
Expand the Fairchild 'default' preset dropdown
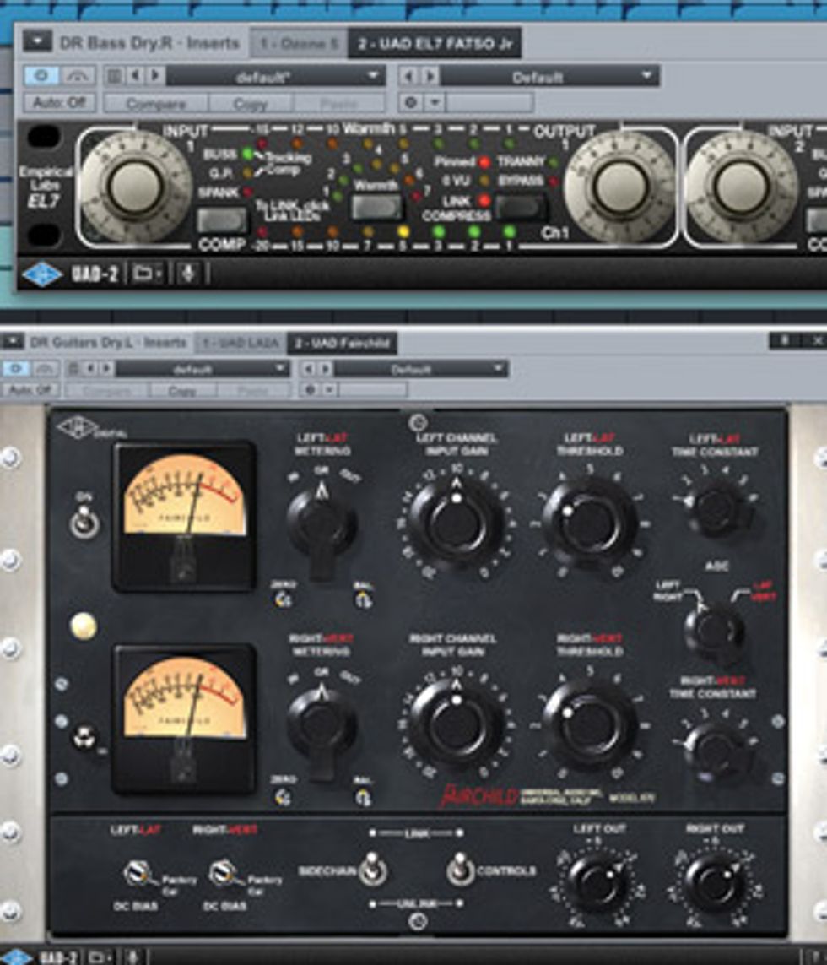pyautogui.click(x=203, y=369)
